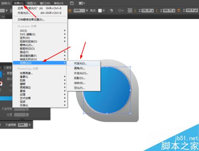Click the gradient slider bar in gradient panel

coord(6,98)
